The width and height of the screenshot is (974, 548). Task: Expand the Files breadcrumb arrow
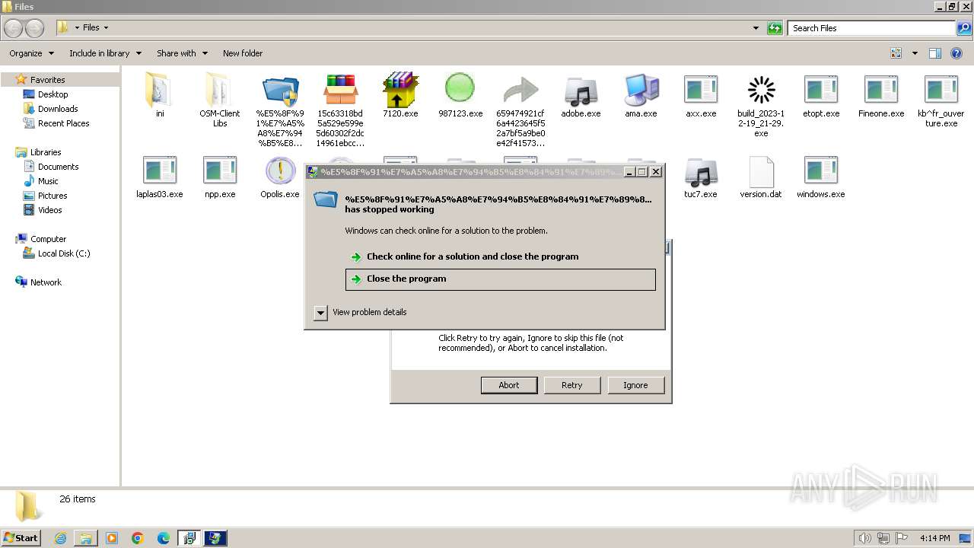pyautogui.click(x=106, y=27)
